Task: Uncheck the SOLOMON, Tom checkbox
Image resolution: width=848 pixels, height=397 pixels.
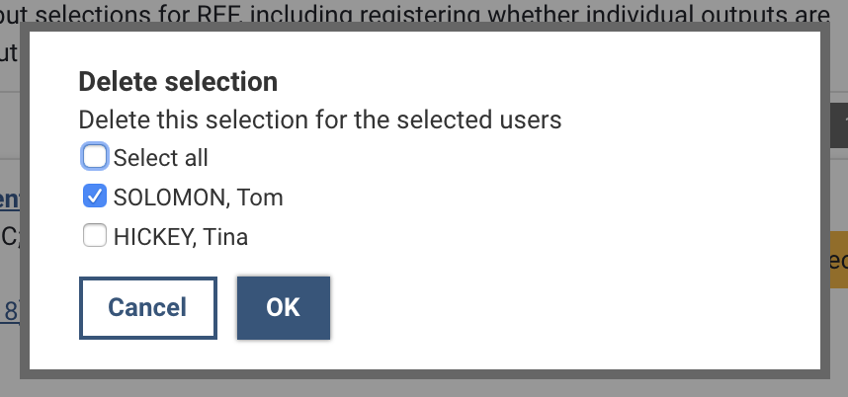Action: tap(95, 197)
